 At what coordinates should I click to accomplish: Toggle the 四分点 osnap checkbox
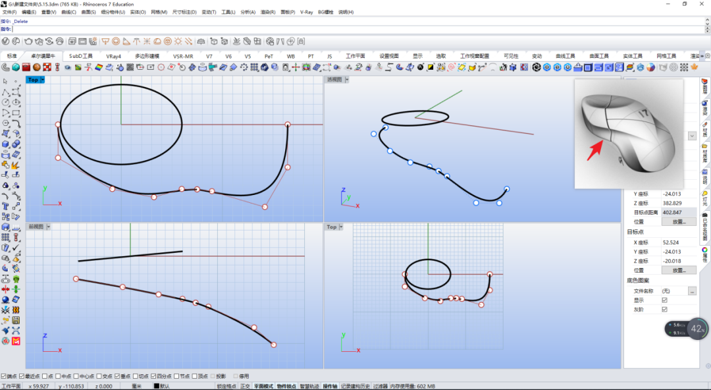pos(153,376)
